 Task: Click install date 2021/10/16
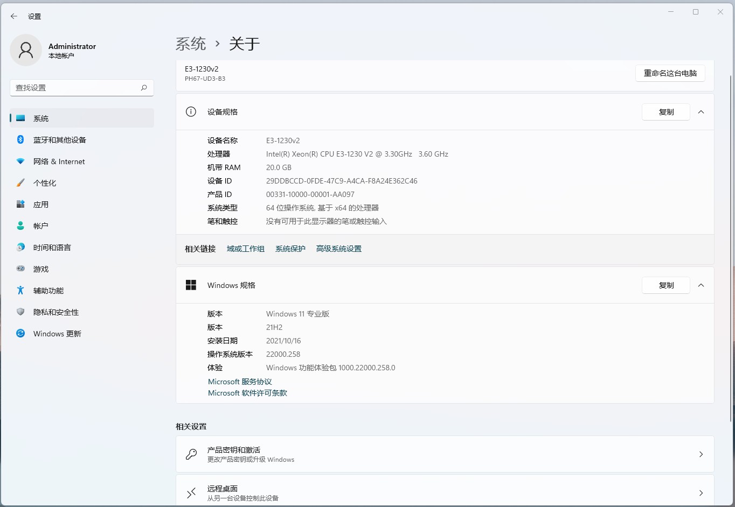pos(283,341)
